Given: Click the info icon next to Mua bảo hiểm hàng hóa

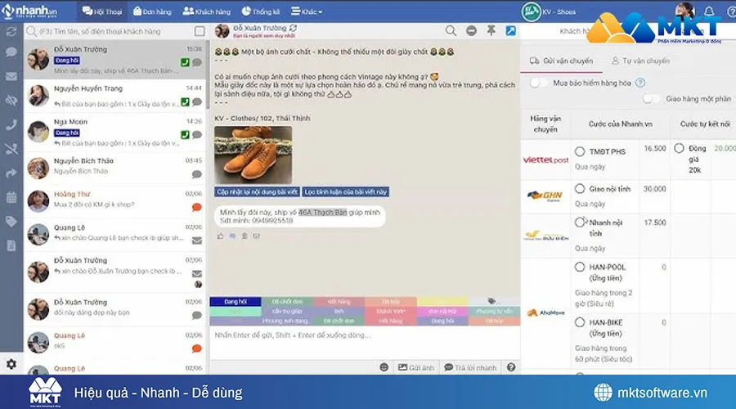Looking at the screenshot, I should [640, 83].
